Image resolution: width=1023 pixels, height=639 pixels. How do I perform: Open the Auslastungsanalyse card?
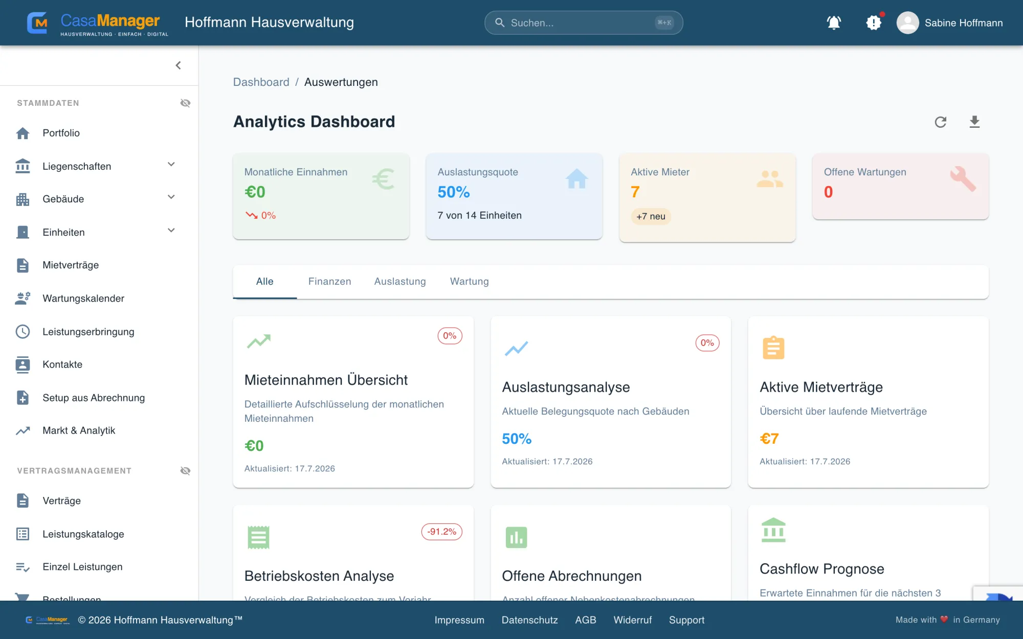coord(611,402)
